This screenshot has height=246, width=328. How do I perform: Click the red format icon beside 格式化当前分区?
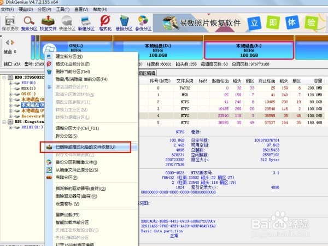click(x=49, y=64)
